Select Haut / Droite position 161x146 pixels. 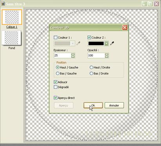(x=91, y=68)
